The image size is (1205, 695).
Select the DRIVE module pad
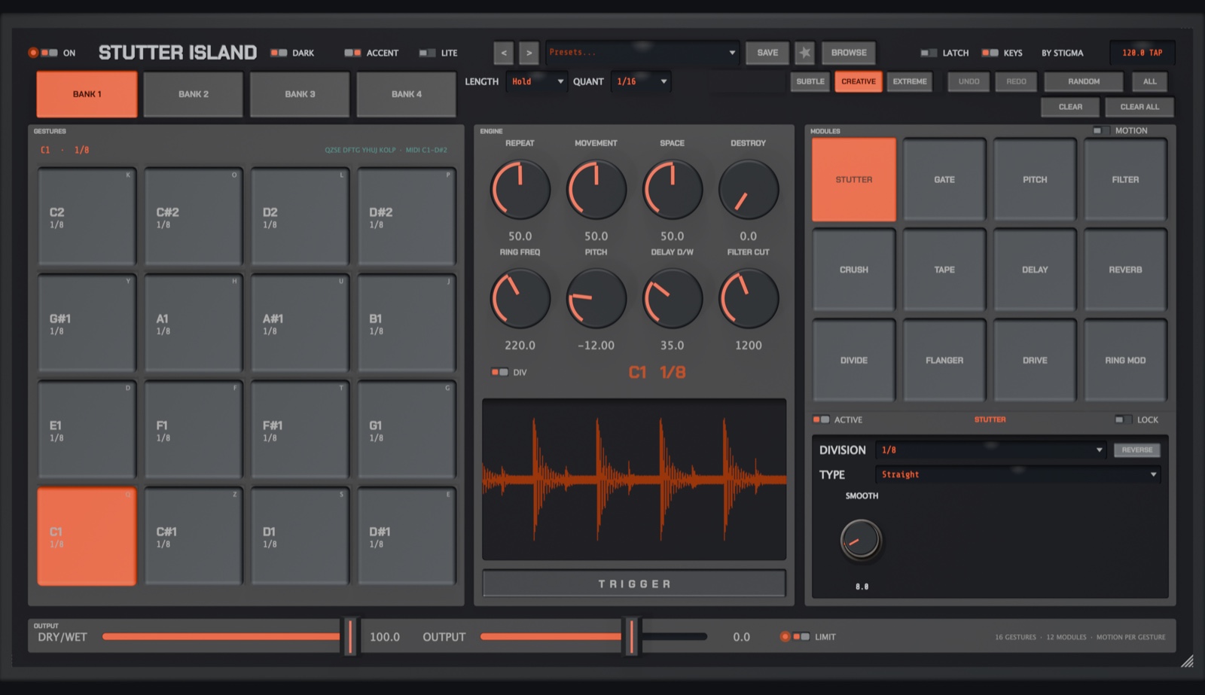click(1035, 360)
